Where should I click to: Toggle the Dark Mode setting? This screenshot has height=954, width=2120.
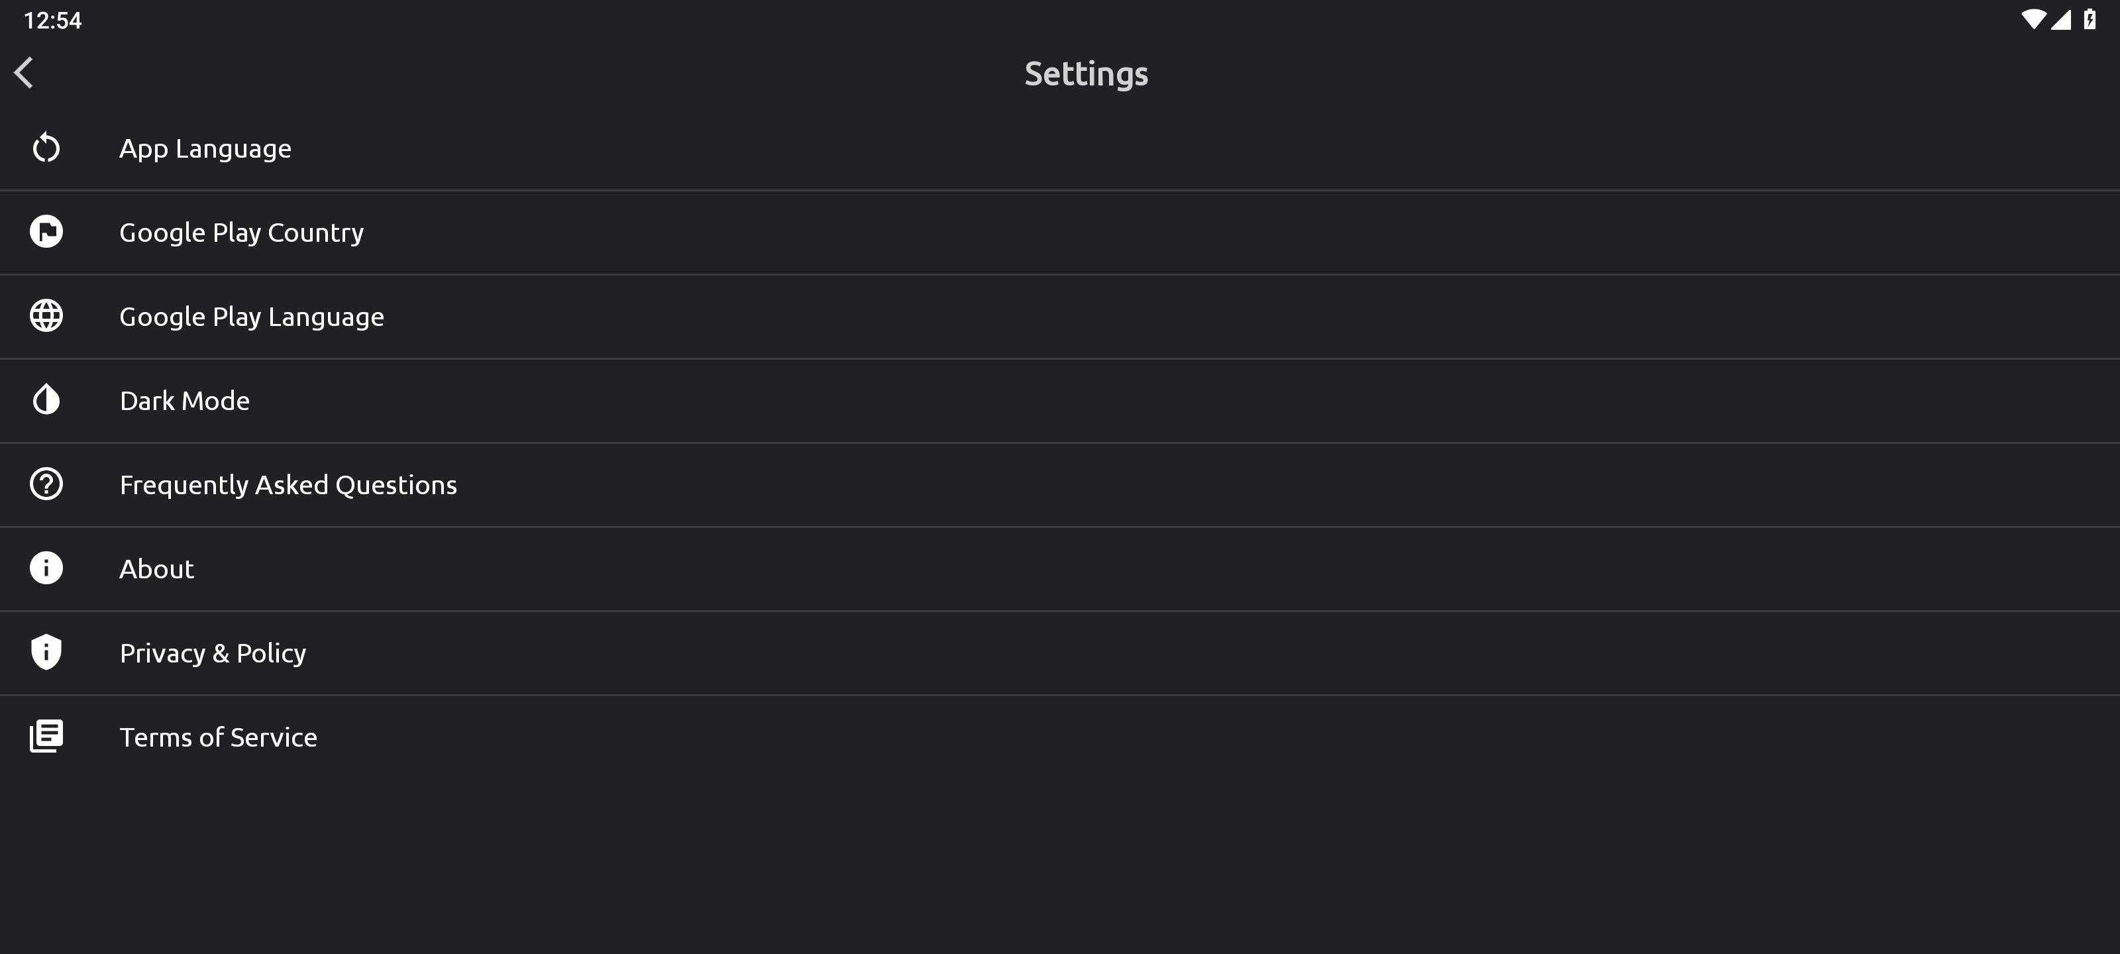(184, 401)
